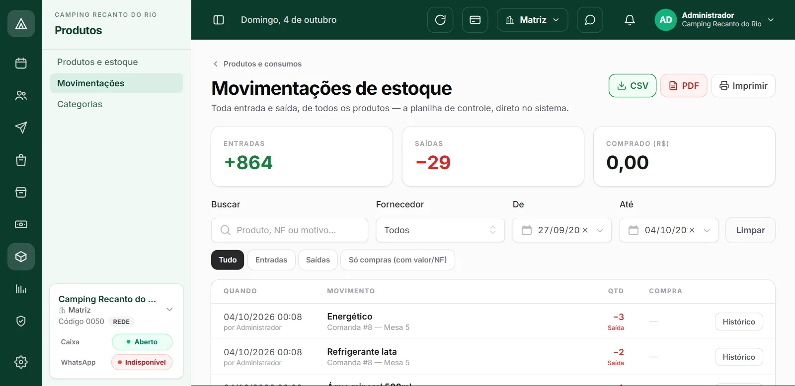The width and height of the screenshot is (795, 386).
Task: Go back to Produtos e consumos
Action: click(x=257, y=64)
